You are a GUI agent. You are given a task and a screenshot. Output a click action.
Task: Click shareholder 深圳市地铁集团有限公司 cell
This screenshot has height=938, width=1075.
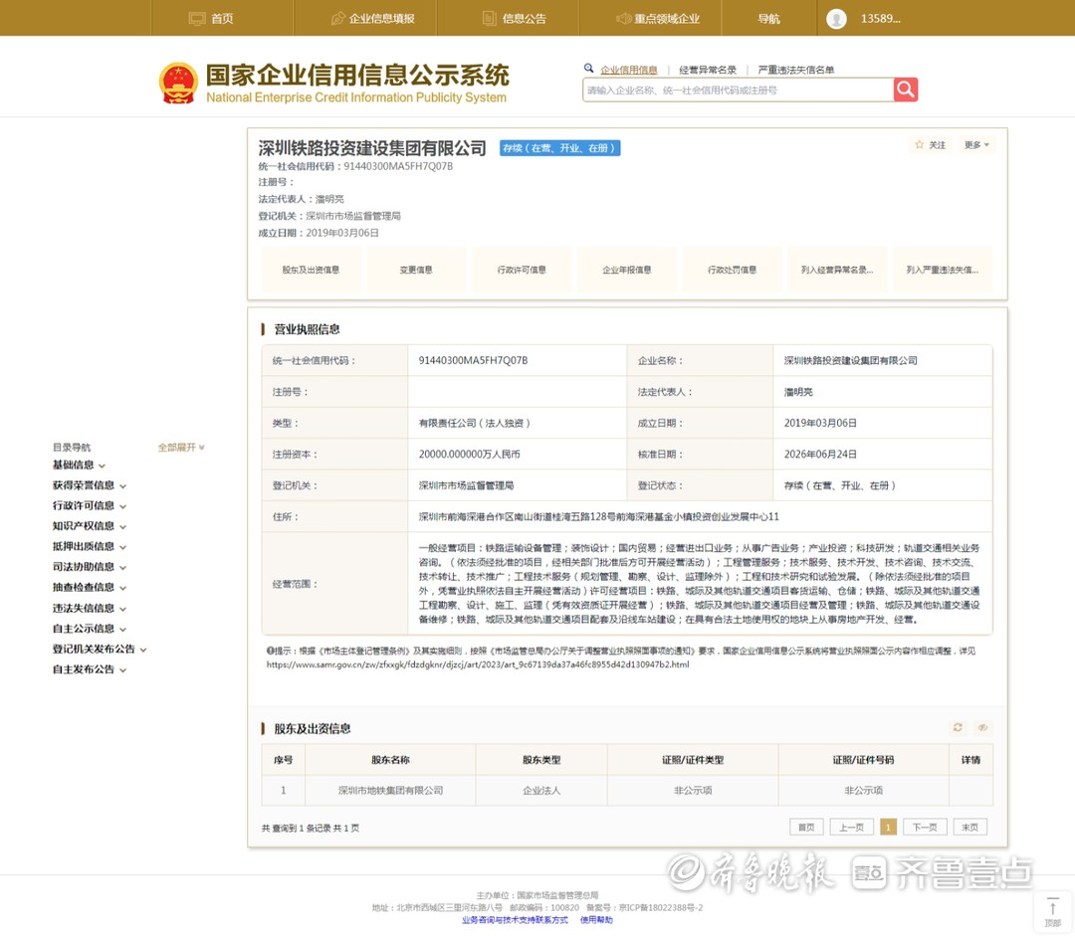(391, 791)
